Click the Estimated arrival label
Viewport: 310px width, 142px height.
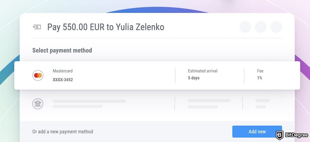203,71
